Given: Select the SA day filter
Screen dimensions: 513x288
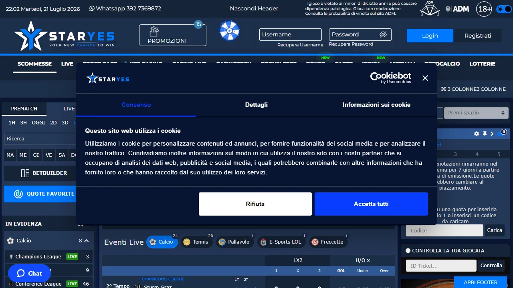Looking at the screenshot, I should (62, 155).
